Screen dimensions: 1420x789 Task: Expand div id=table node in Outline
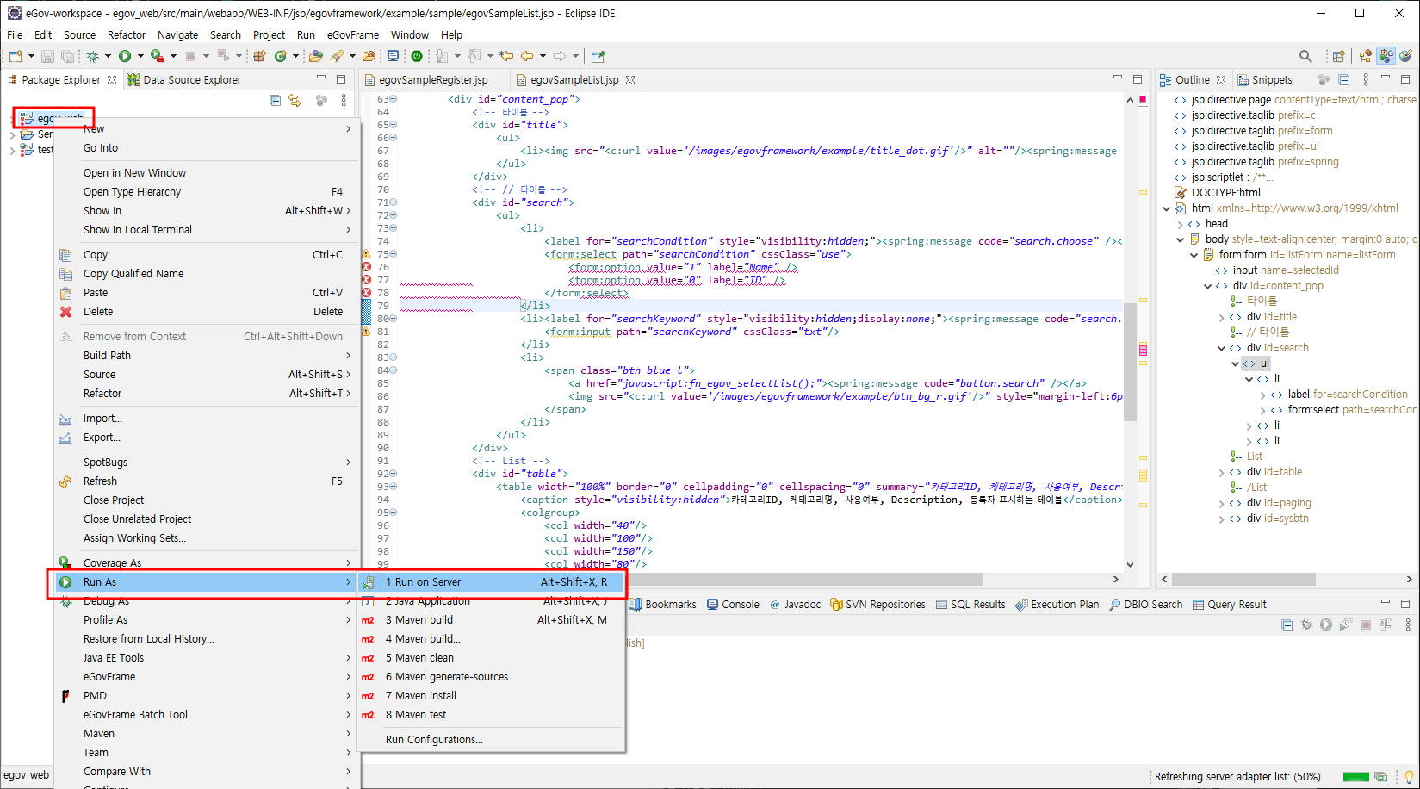pos(1222,472)
